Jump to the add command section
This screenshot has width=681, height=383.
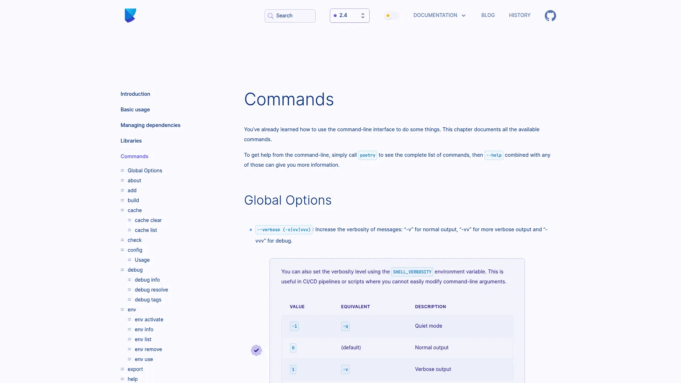click(x=132, y=190)
